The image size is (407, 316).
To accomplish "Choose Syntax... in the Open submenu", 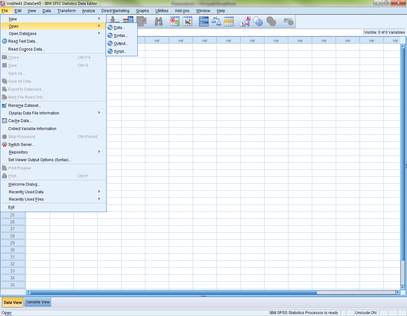I will [x=122, y=36].
